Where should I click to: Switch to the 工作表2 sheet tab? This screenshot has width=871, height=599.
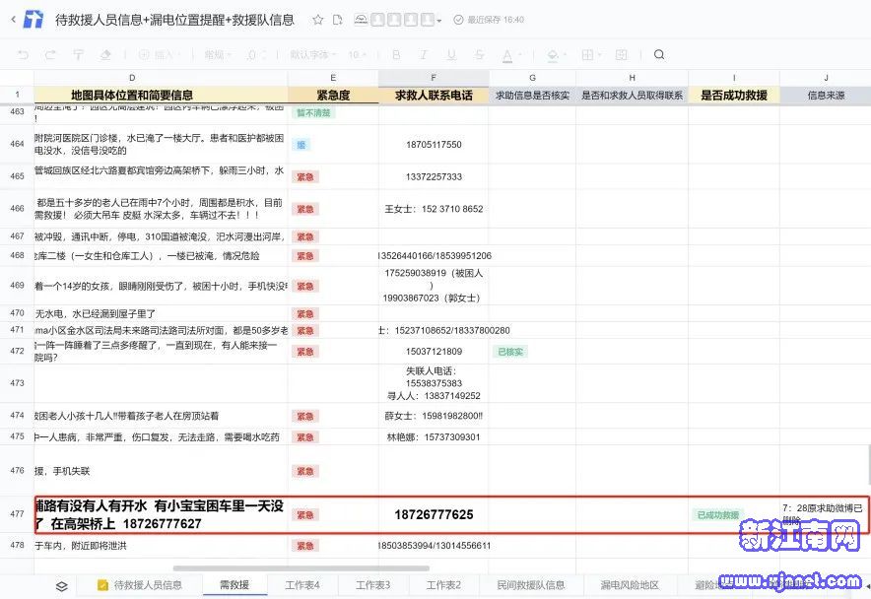click(443, 585)
